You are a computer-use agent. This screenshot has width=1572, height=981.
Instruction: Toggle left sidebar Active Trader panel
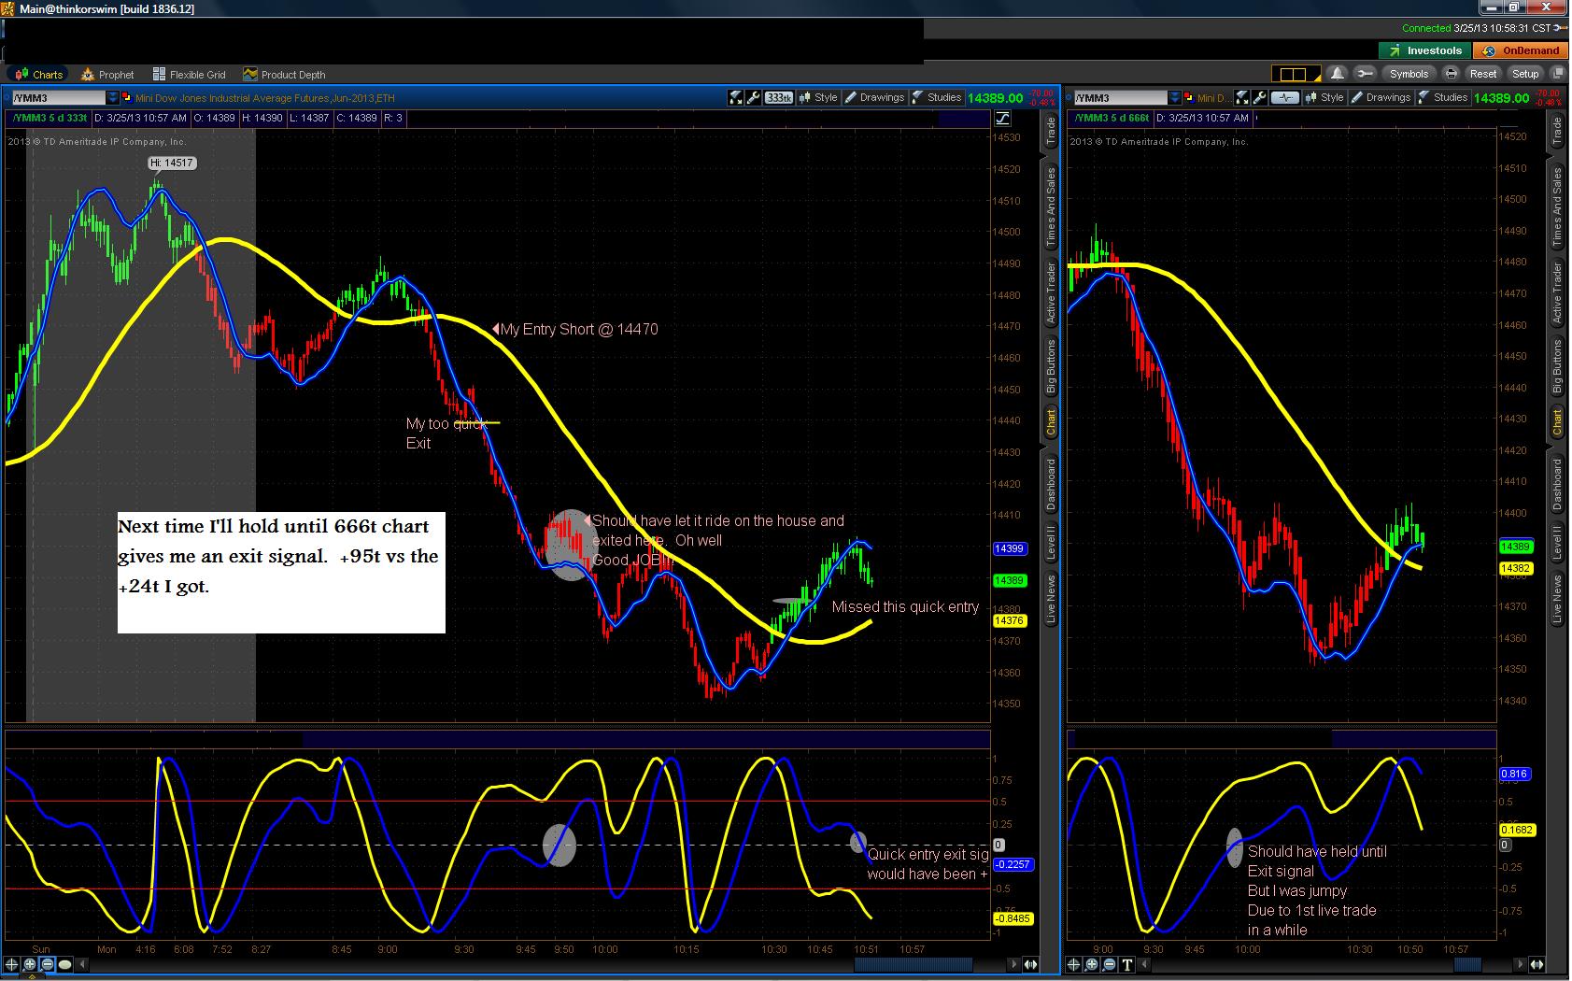tap(1051, 293)
